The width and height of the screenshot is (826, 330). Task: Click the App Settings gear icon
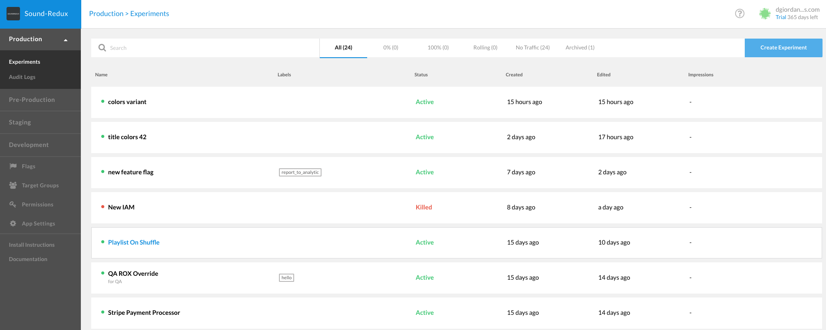click(x=13, y=223)
